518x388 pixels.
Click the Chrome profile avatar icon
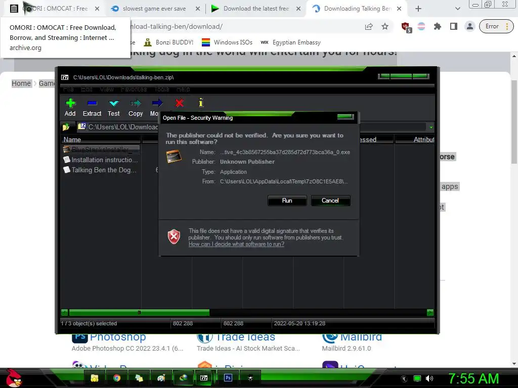[x=469, y=26]
